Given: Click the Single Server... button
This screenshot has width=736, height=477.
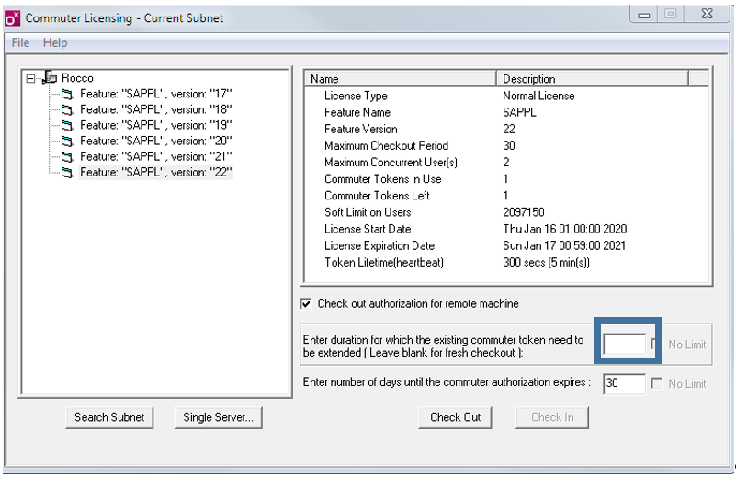Looking at the screenshot, I should pos(218,417).
